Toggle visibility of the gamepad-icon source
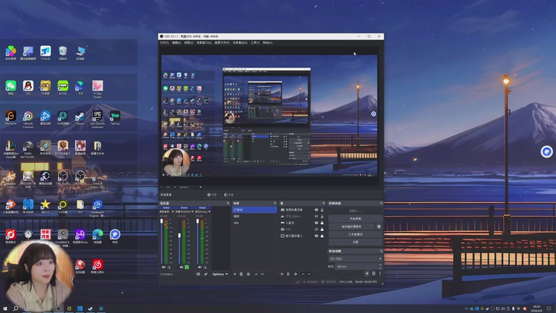 (316, 223)
